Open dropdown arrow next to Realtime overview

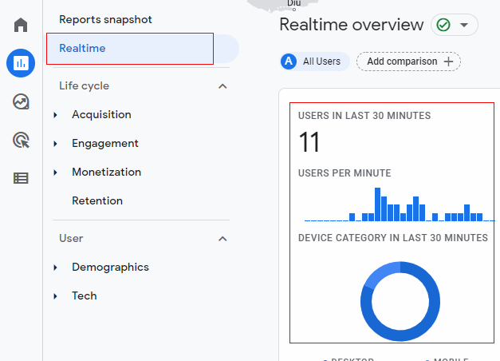(x=463, y=25)
